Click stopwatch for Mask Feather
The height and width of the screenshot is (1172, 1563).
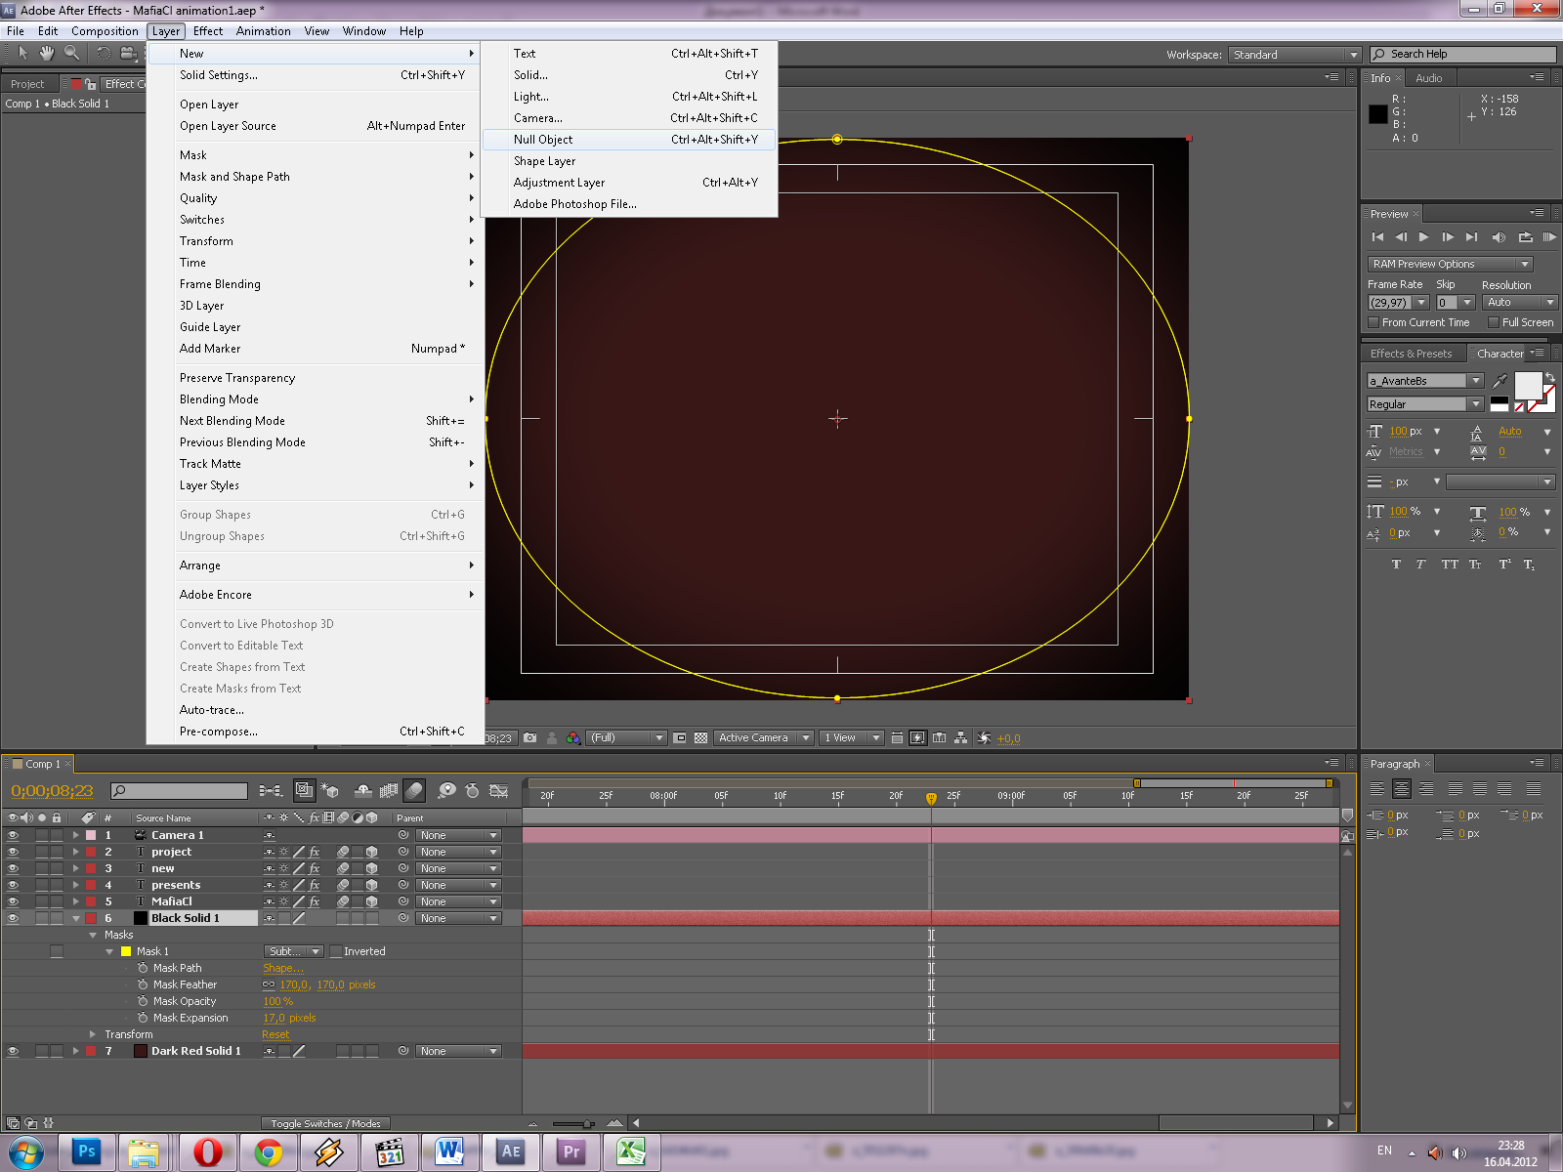pyautogui.click(x=143, y=984)
